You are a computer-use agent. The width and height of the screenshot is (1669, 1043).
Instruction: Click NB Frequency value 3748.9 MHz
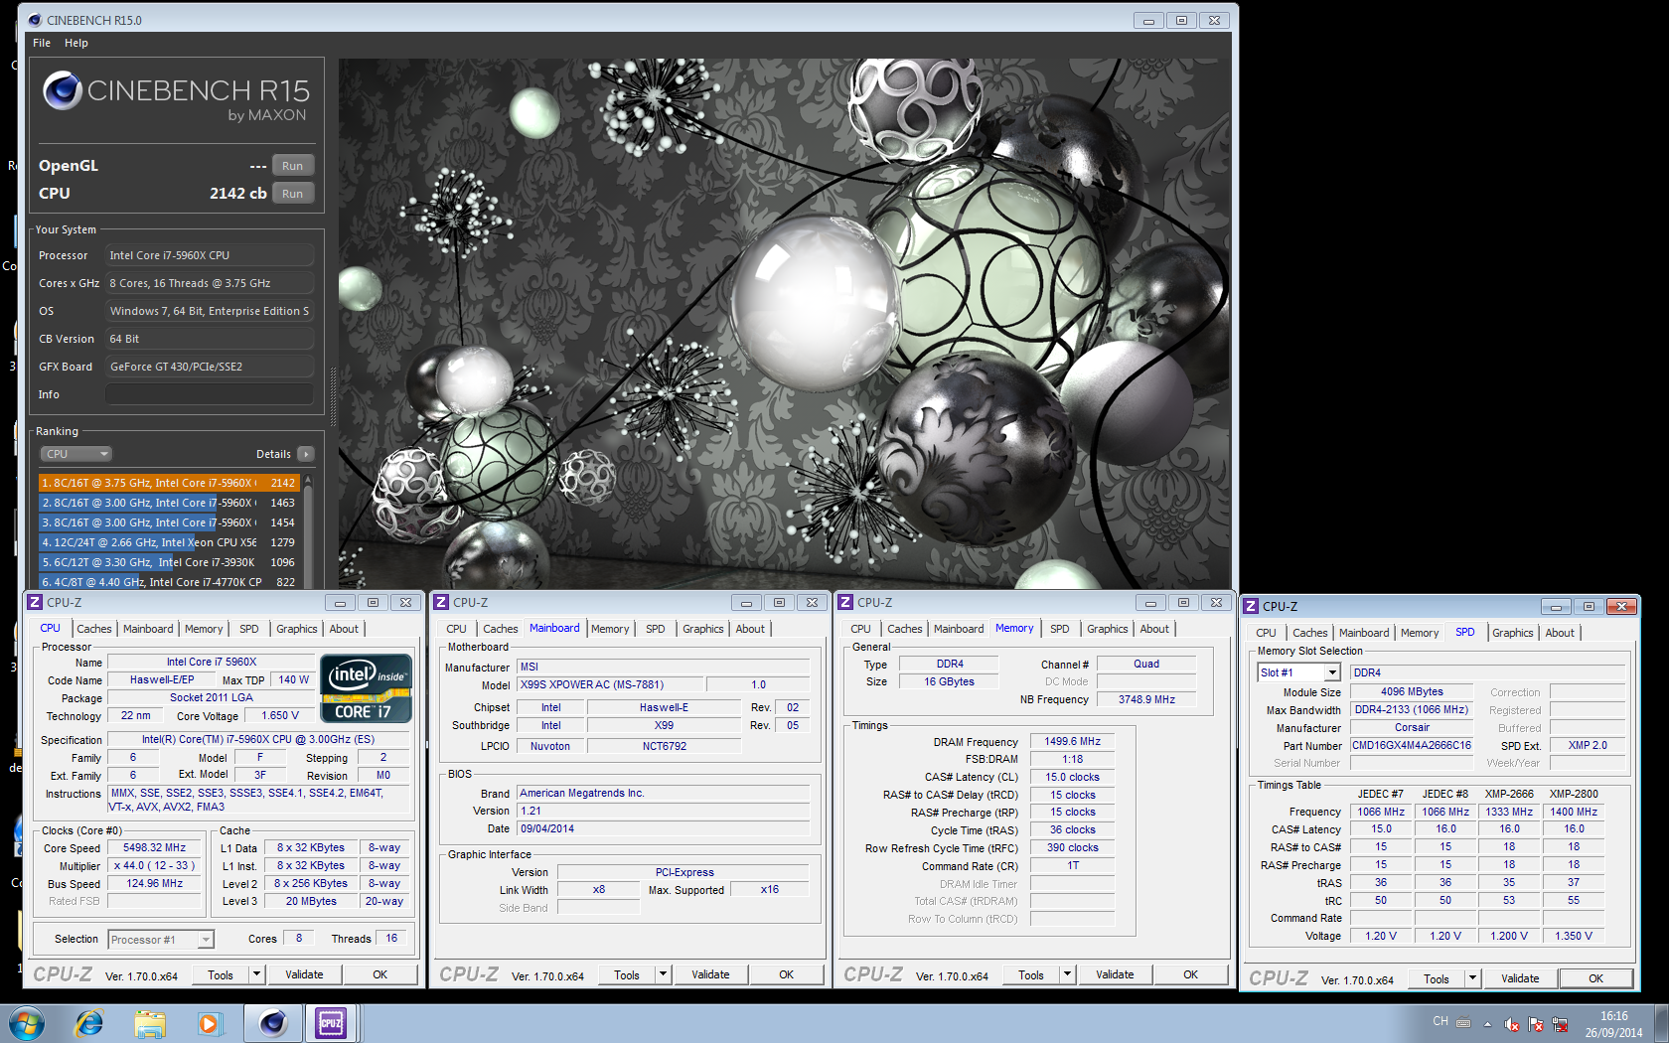click(1146, 699)
